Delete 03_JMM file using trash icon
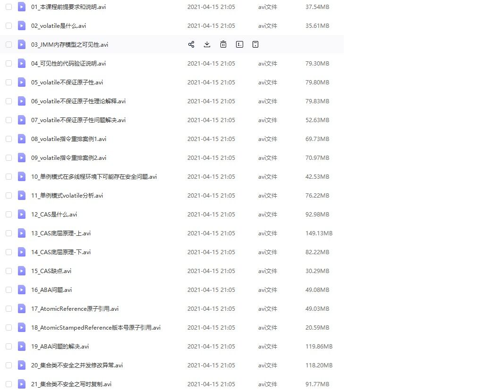Screen dimensions: 483x390 pos(223,44)
